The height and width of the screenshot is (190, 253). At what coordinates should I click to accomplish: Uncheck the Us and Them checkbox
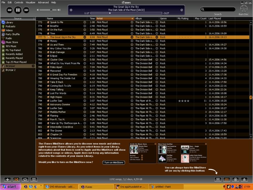[48, 45]
